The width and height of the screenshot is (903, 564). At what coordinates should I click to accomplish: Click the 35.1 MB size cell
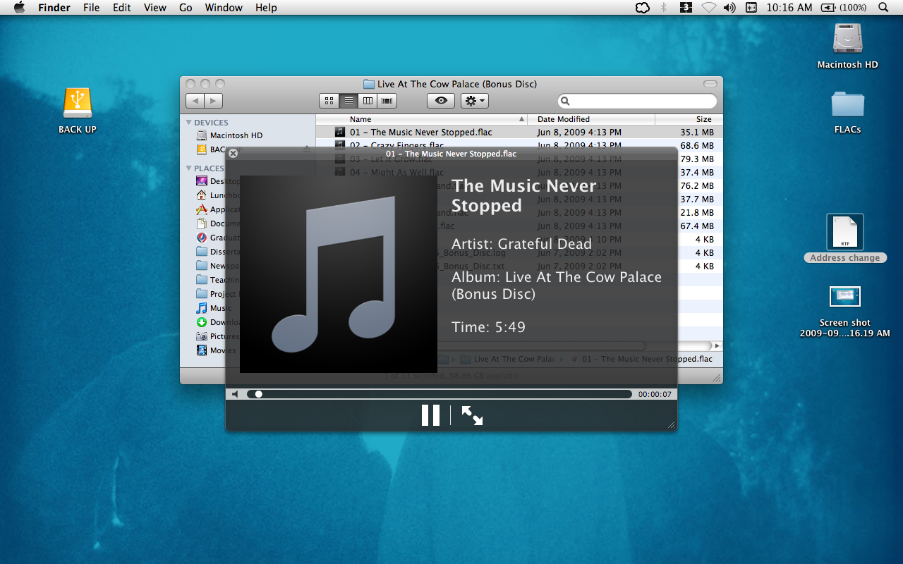(x=697, y=132)
